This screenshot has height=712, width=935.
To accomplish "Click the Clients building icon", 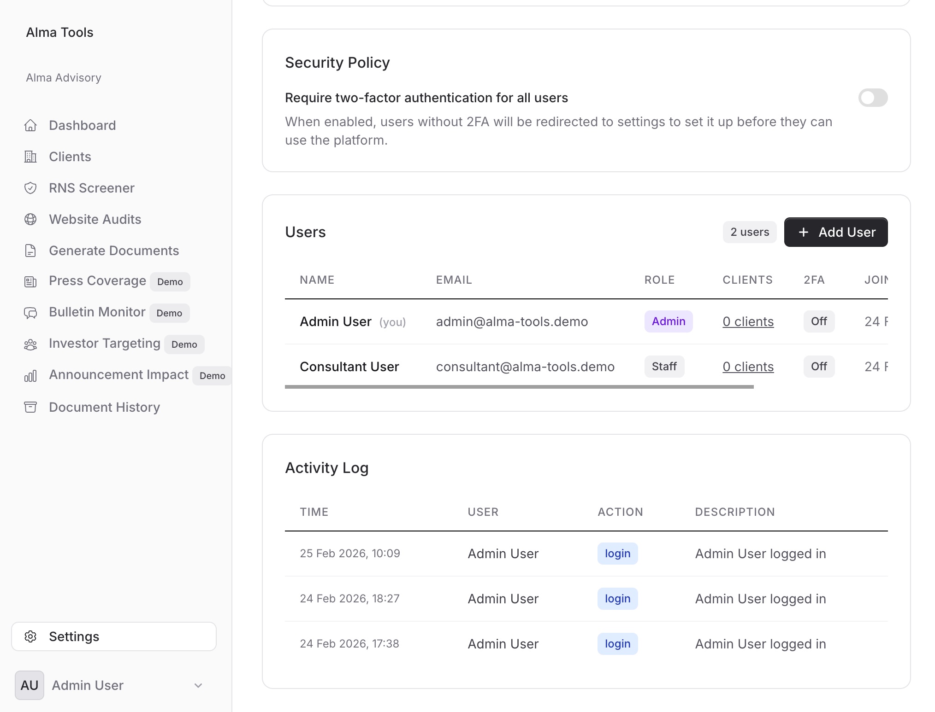I will [30, 157].
